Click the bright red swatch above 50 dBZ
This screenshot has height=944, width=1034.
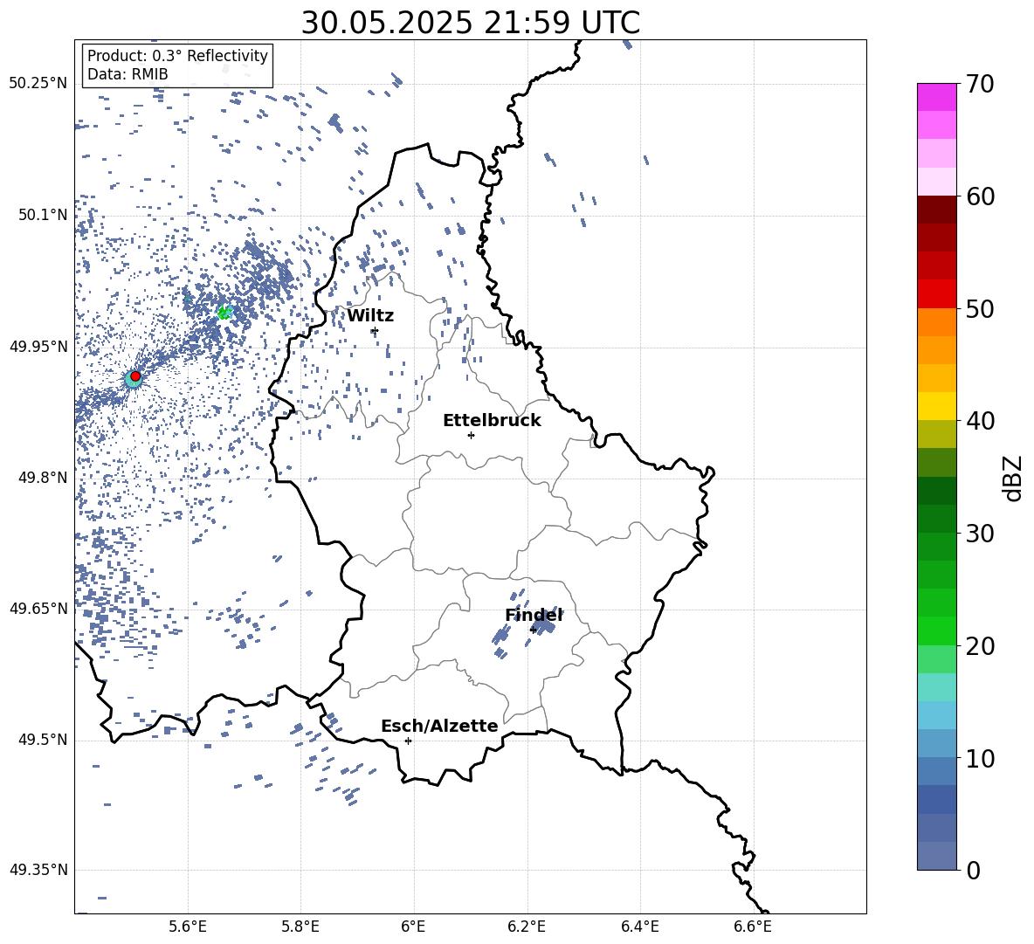[x=936, y=294]
